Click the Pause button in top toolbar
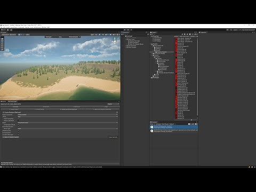The width and height of the screenshot is (256, 192). coord(128,30)
